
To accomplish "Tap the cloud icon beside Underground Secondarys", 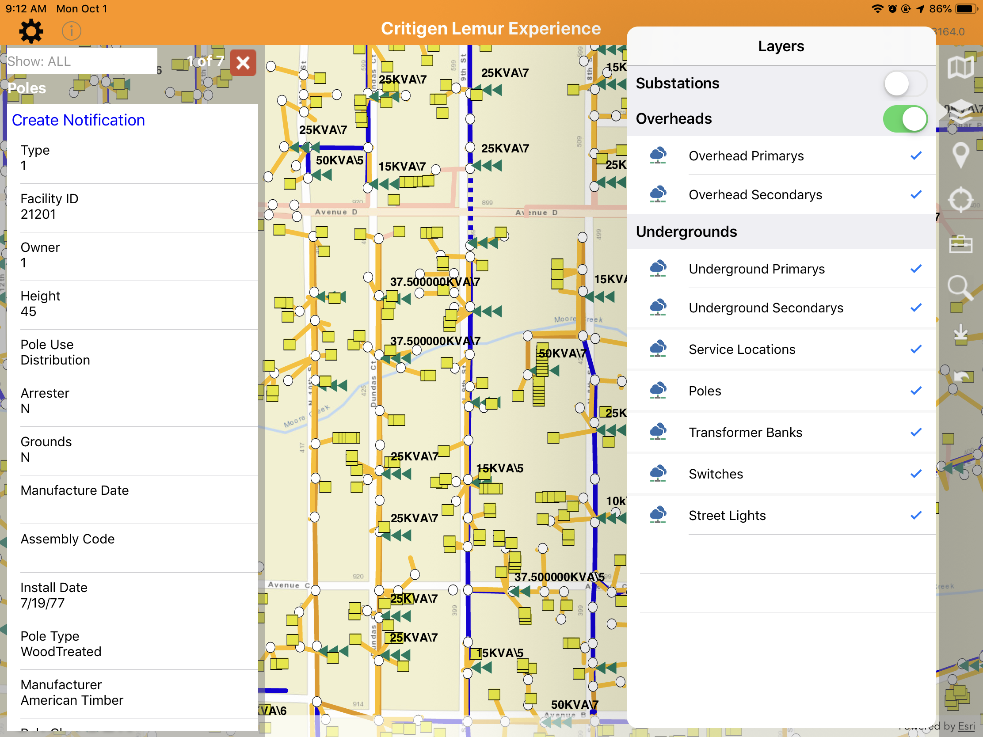I will tap(658, 307).
